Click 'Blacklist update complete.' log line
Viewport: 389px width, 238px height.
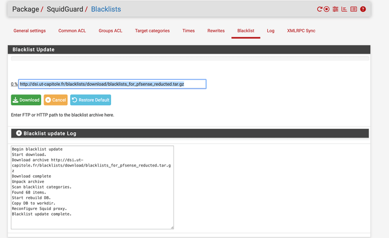click(41, 214)
